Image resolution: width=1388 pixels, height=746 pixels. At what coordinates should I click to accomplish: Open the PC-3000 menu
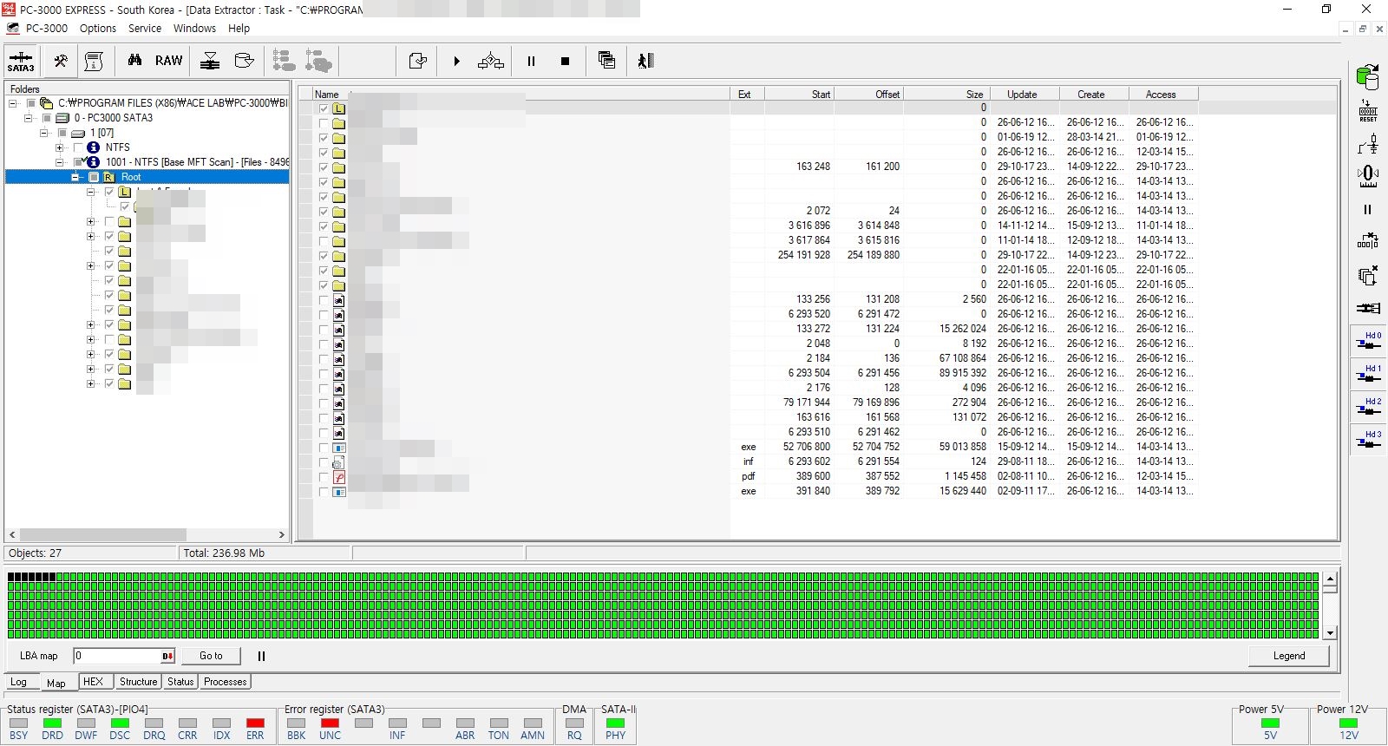(x=47, y=29)
